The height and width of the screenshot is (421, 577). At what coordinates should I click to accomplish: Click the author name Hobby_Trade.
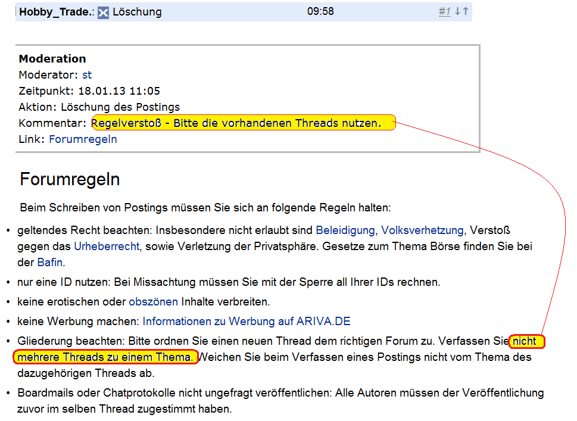(x=57, y=12)
